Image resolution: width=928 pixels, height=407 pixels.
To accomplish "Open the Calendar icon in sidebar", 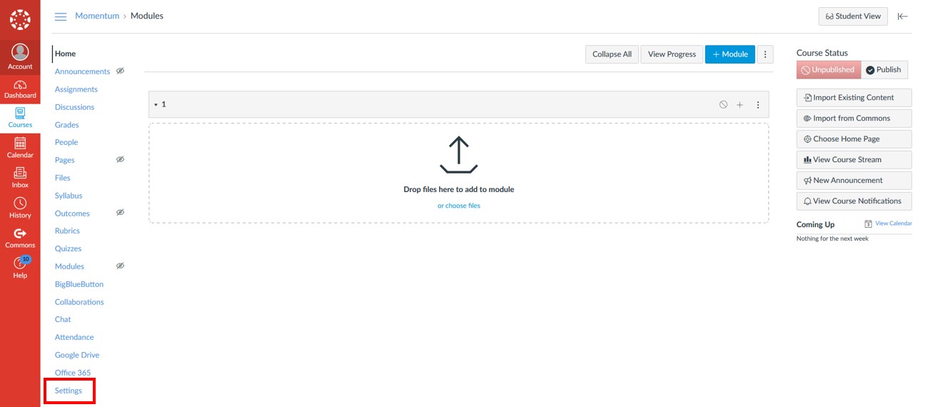I will click(x=20, y=148).
